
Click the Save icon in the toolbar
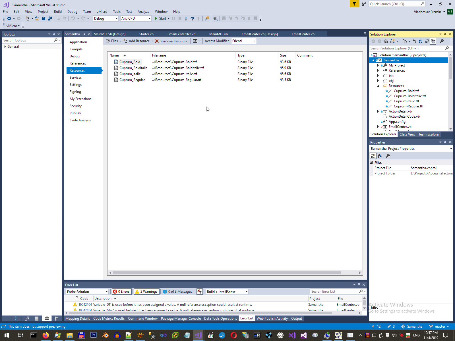click(x=44, y=18)
